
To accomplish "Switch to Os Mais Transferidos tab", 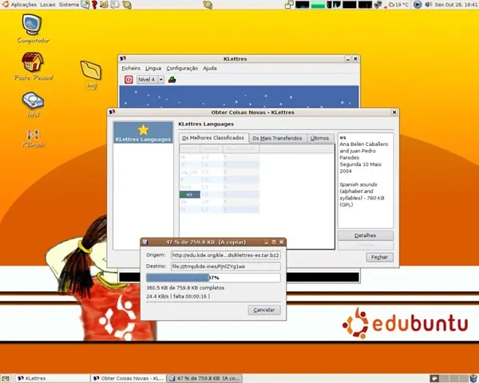I will pos(277,138).
